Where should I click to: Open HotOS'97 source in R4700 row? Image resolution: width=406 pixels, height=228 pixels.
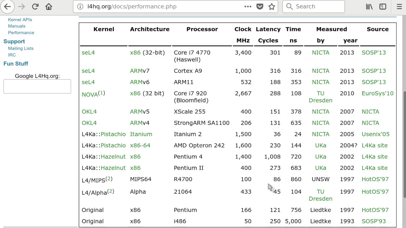pos(375,179)
